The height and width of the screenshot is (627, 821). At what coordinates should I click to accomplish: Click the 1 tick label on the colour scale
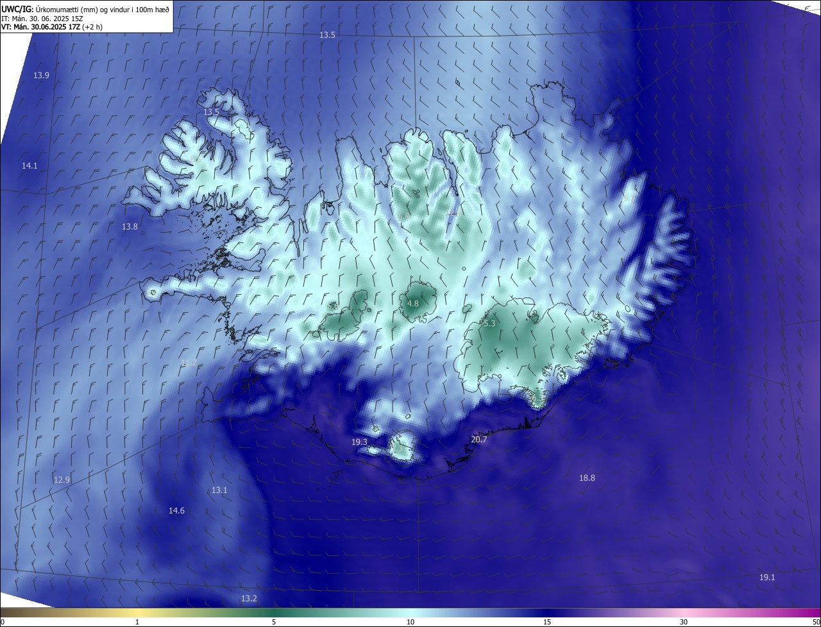137,622
